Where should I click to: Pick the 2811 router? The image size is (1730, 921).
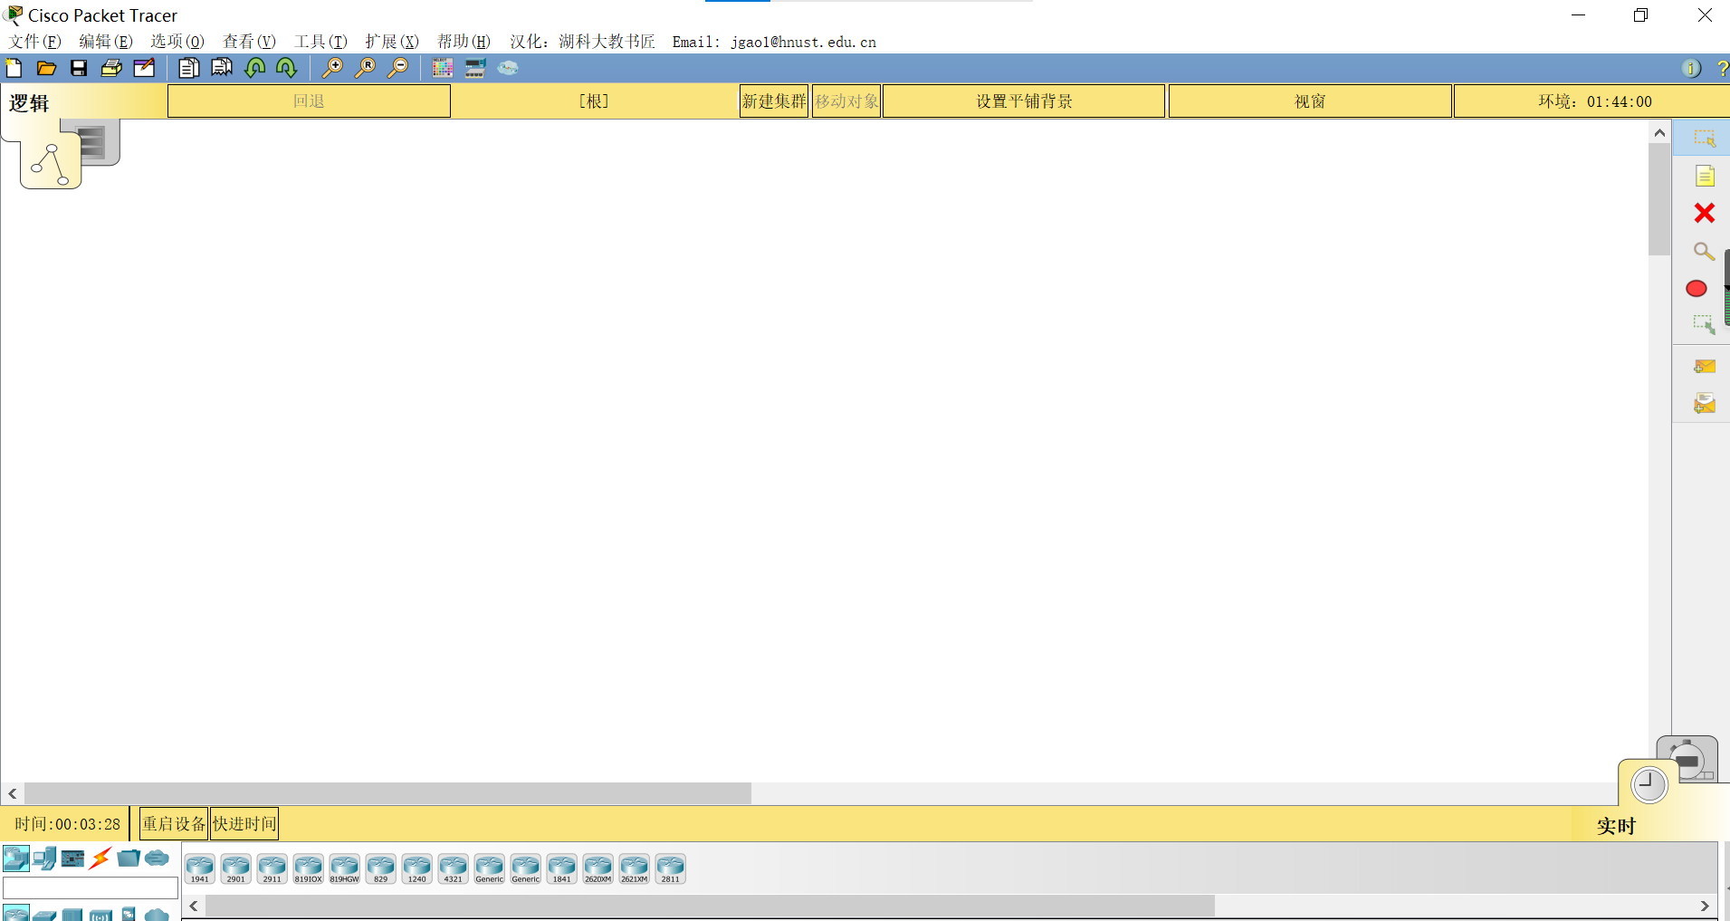[x=671, y=868]
